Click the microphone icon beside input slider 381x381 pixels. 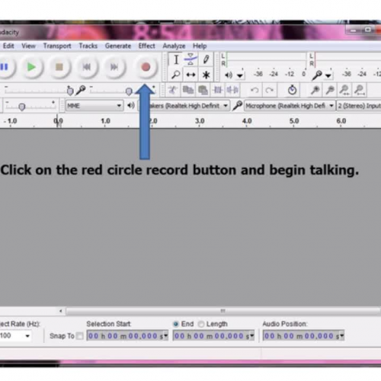[81, 90]
